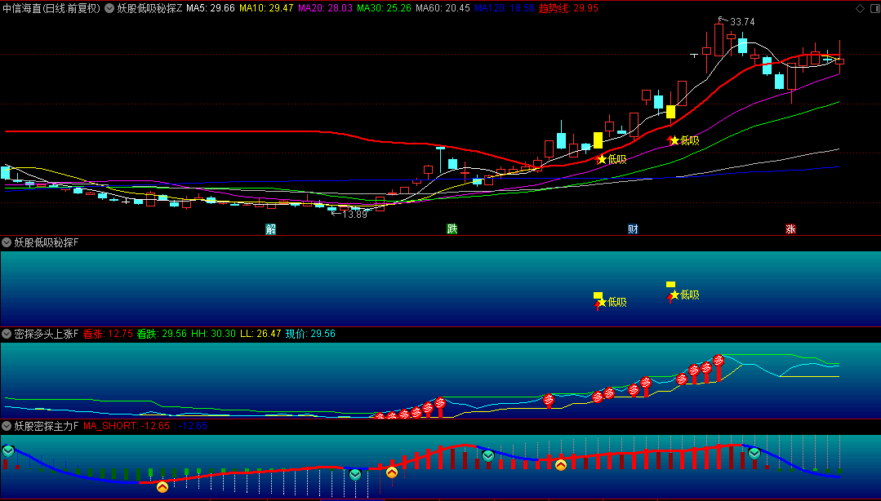The image size is (881, 501).
Task: Expand the 妖股密探主力F indicator dropdown
Action: 7,426
